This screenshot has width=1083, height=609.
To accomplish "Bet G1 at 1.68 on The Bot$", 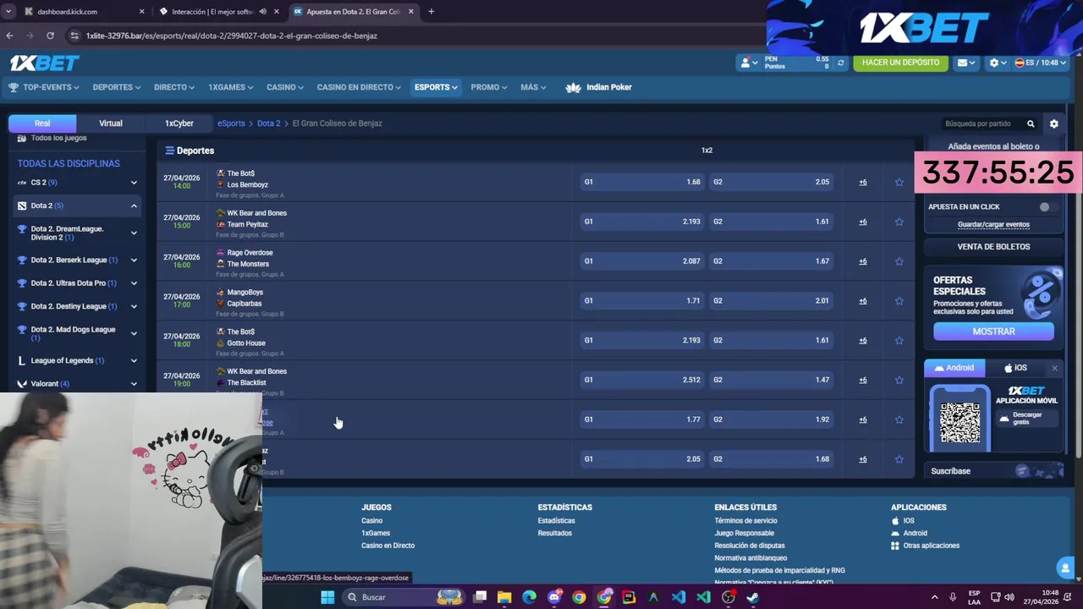I will tap(641, 182).
